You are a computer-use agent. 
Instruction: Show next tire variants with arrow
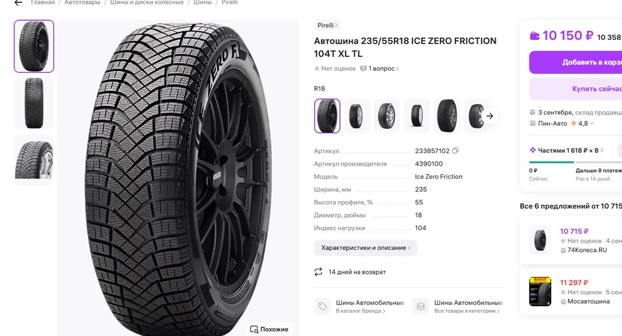tap(490, 116)
